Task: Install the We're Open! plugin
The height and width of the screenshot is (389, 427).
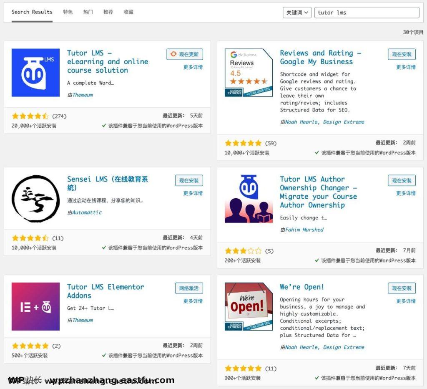Action: (402, 288)
